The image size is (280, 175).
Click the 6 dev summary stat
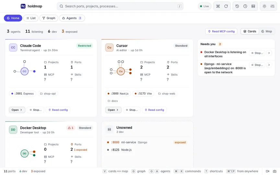point(52,32)
